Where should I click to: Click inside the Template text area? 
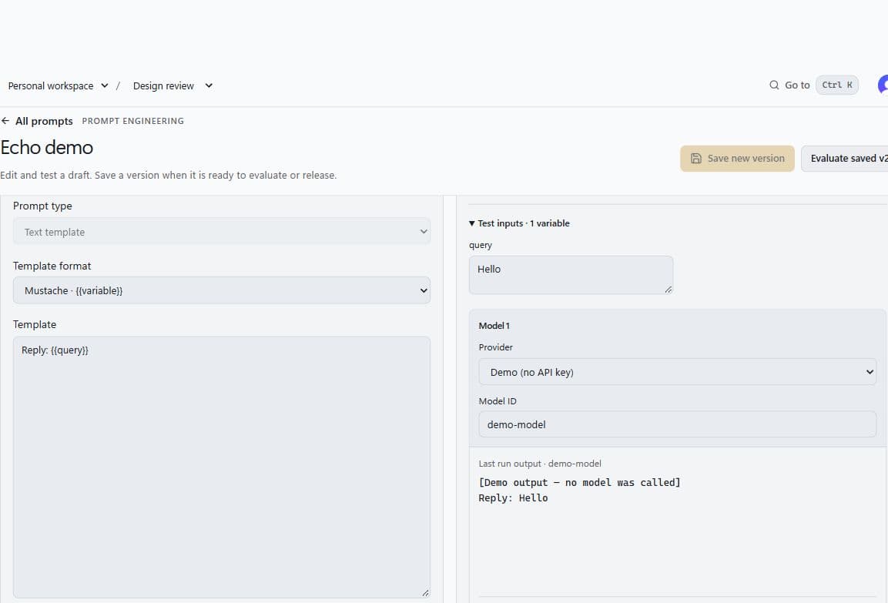pyautogui.click(x=222, y=467)
